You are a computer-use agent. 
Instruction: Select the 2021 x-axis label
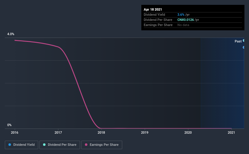[x=231, y=132]
